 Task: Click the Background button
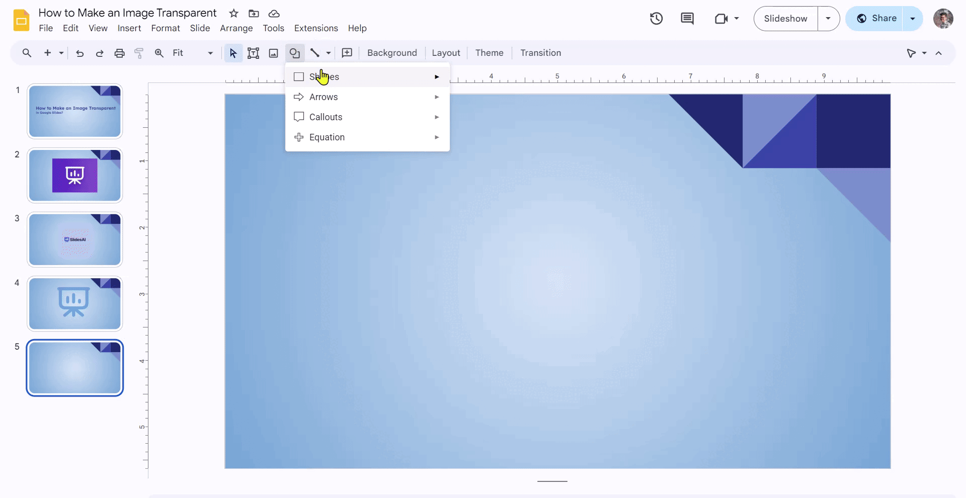point(392,53)
